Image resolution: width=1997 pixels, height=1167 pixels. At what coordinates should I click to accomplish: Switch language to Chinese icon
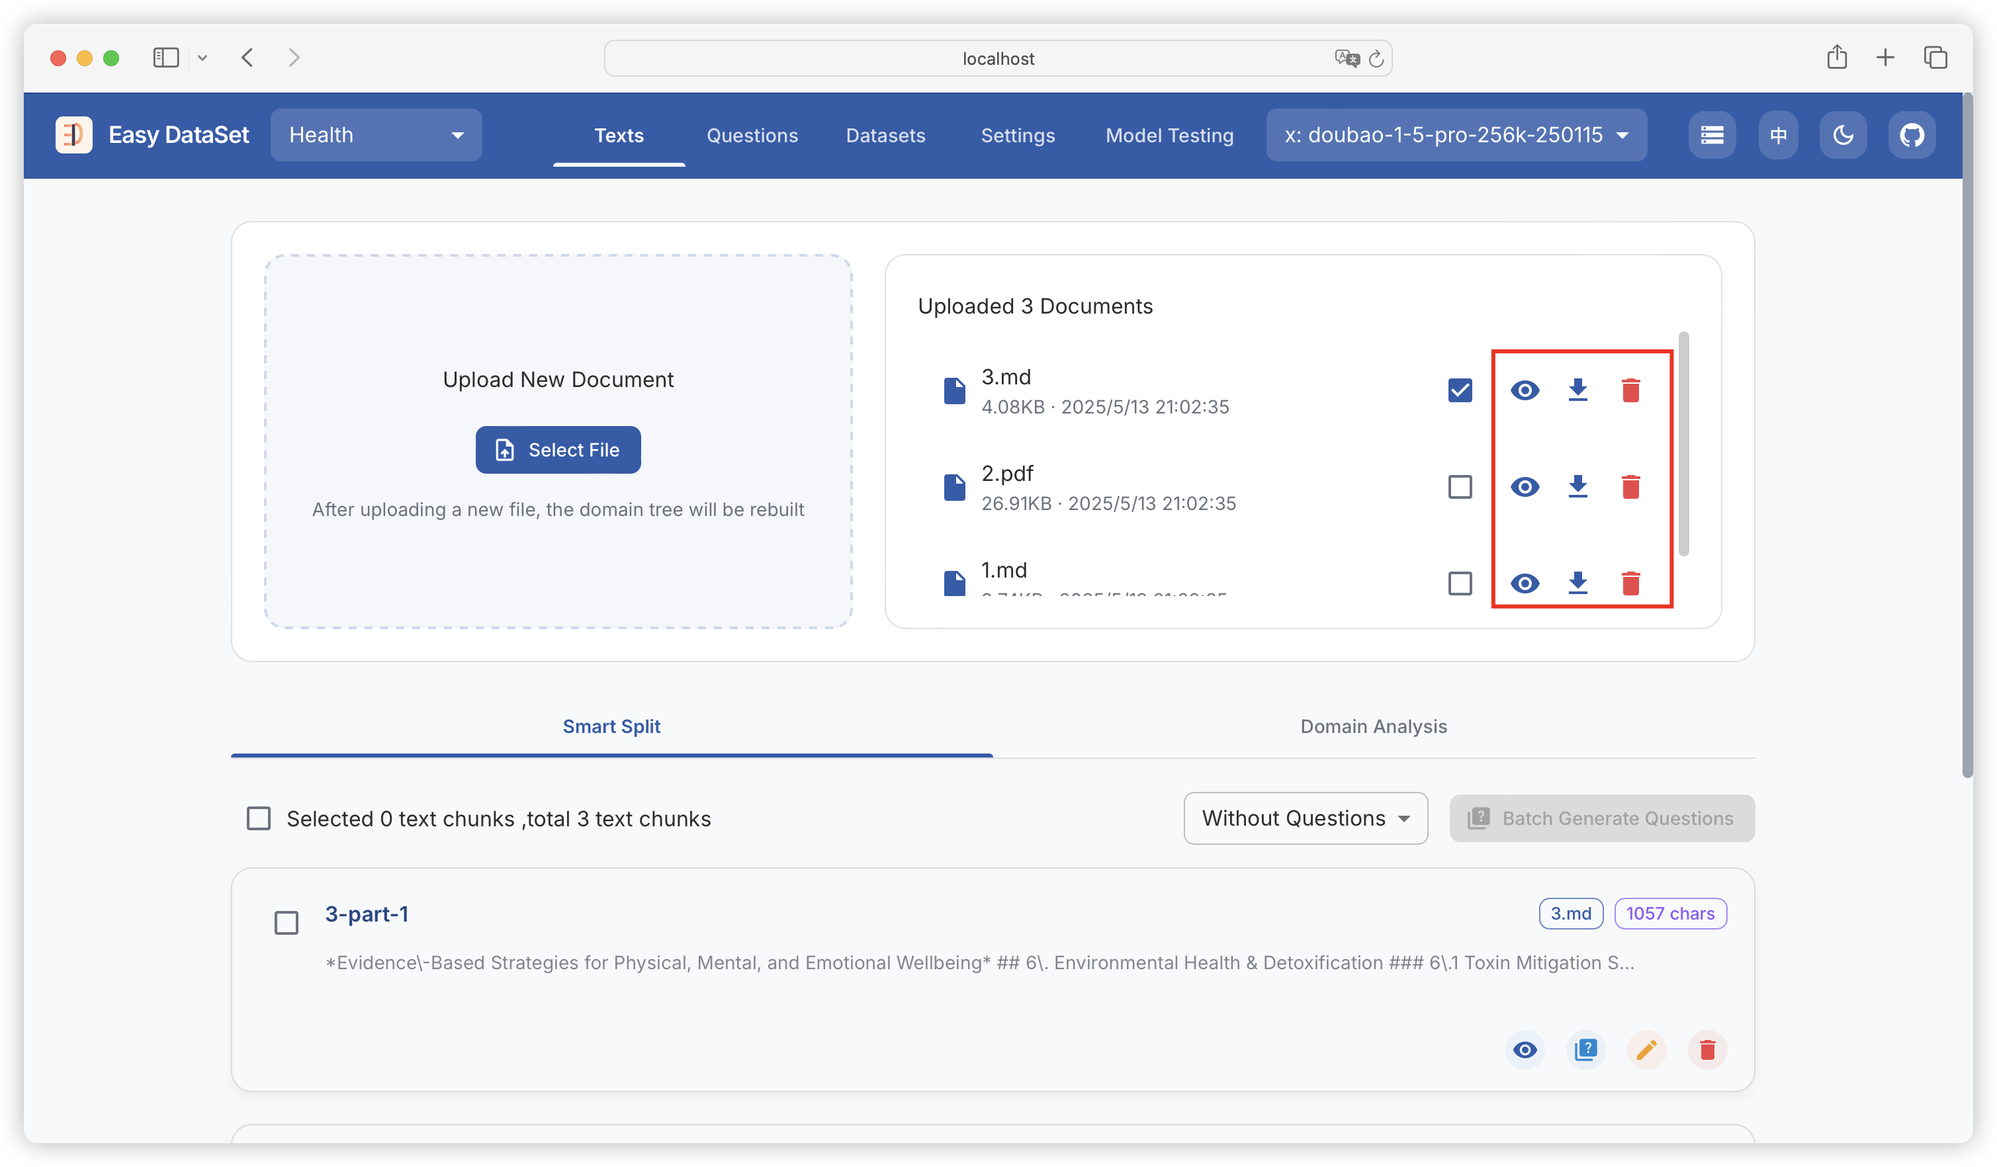(1777, 136)
